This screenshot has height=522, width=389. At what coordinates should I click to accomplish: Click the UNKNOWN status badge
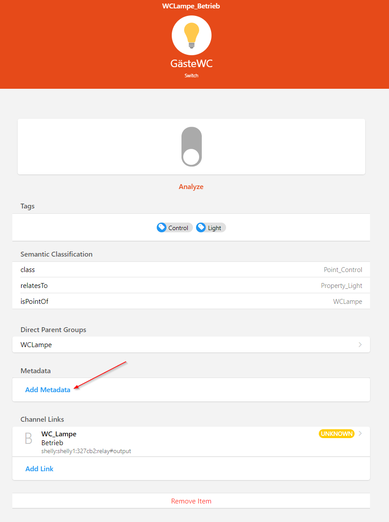coord(336,434)
